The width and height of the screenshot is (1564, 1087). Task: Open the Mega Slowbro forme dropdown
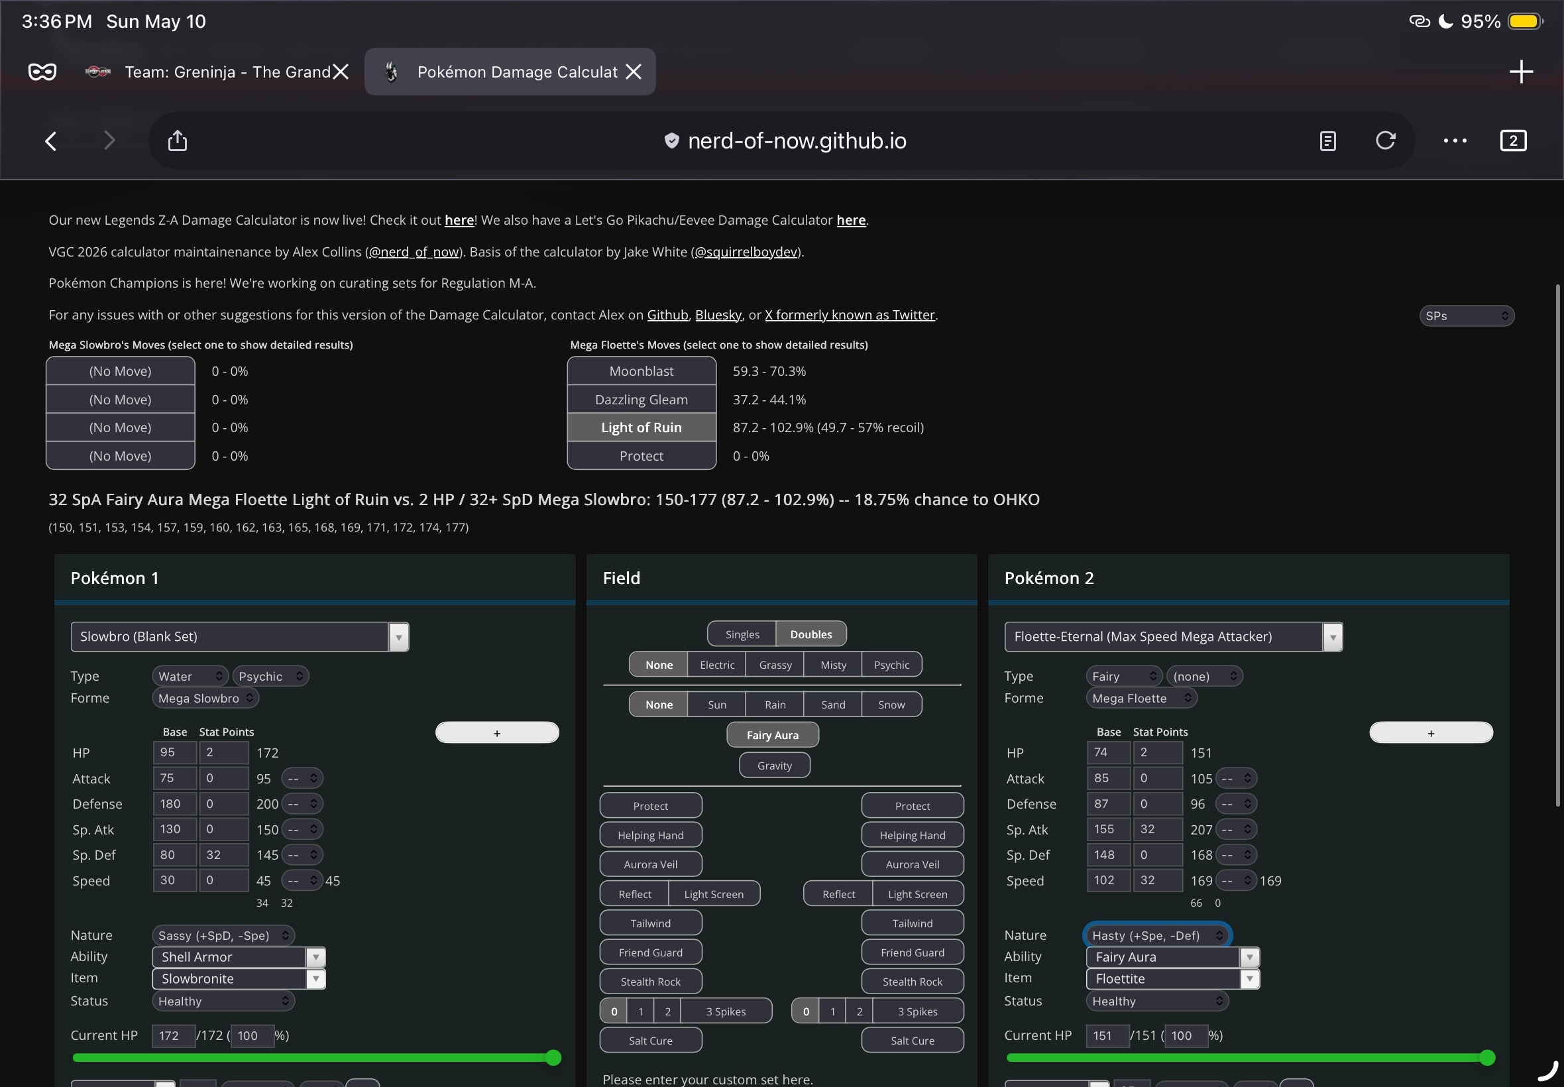coord(205,698)
